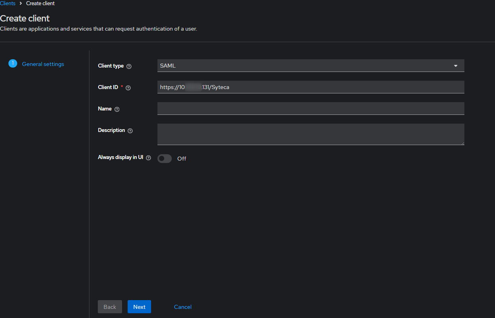Image resolution: width=495 pixels, height=318 pixels.
Task: Open the Client type SAML dropdown
Action: click(310, 66)
